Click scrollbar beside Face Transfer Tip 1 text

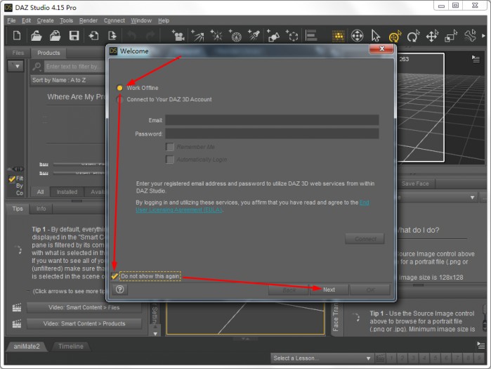[x=483, y=320]
